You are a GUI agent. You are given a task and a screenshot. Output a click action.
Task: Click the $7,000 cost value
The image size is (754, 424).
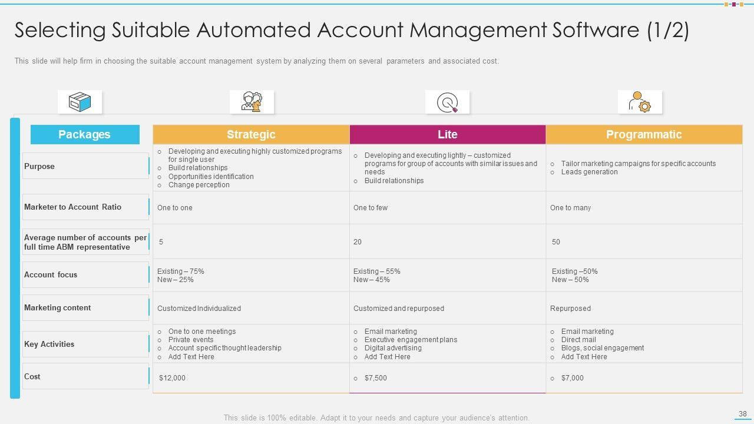tap(573, 378)
